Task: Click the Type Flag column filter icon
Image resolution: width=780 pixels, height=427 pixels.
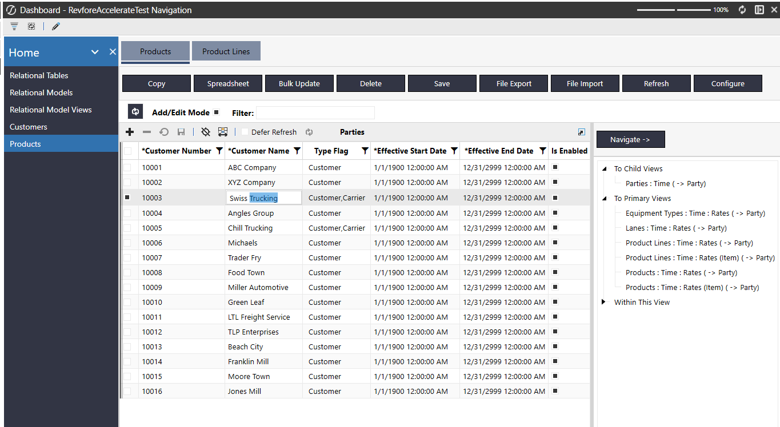Action: tap(365, 151)
